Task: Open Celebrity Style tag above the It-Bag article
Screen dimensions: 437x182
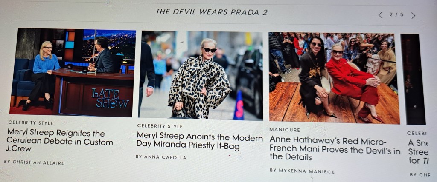Action: (160, 126)
